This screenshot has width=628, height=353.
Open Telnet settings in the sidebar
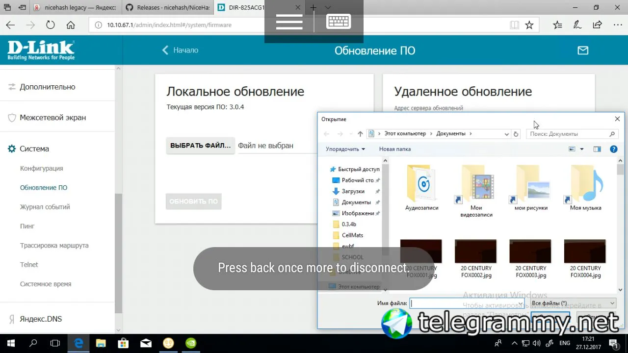point(29,265)
